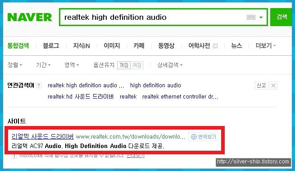Click the NAVER logo
295x171 pixels.
[30, 17]
